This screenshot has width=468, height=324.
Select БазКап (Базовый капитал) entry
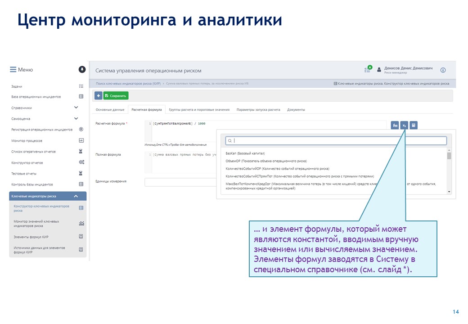[245, 153]
